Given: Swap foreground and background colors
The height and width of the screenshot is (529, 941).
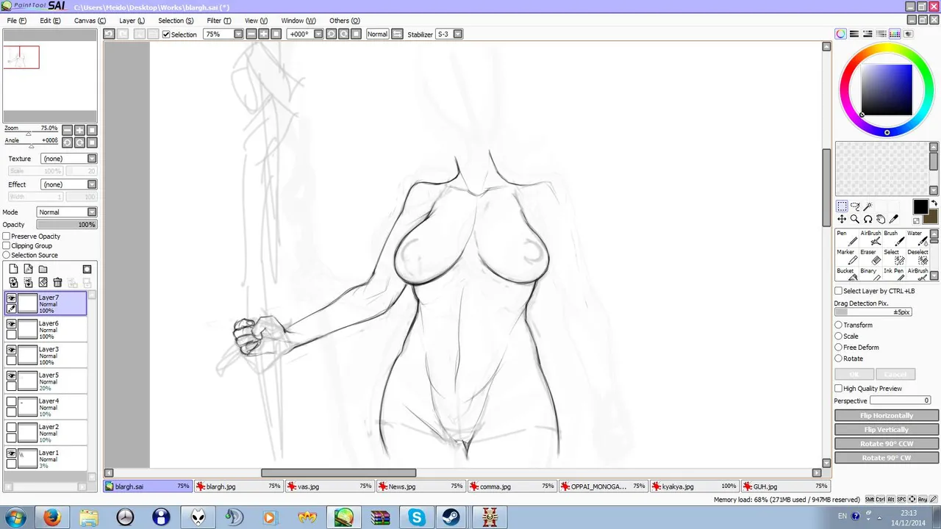Looking at the screenshot, I should pyautogui.click(x=934, y=204).
